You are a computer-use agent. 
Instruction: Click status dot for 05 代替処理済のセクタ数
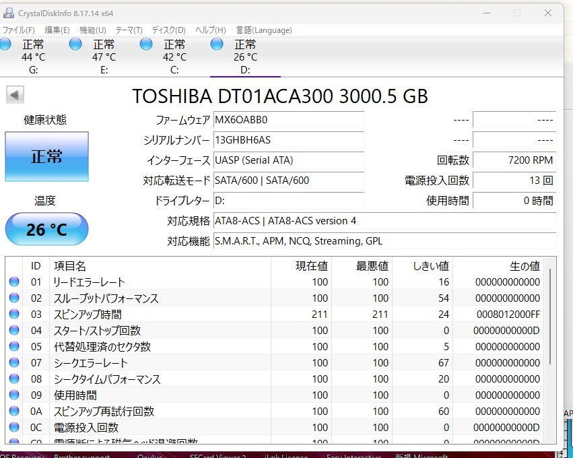14,346
